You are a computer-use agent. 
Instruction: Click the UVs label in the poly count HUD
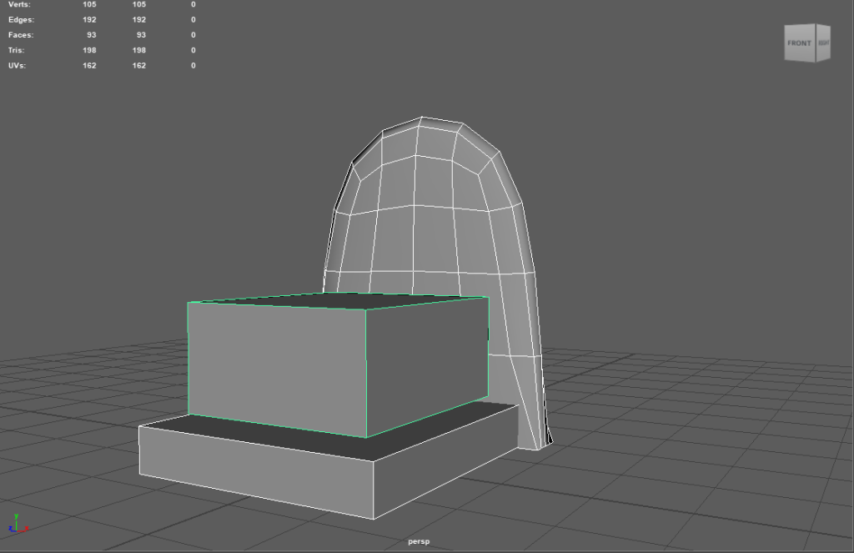(17, 66)
